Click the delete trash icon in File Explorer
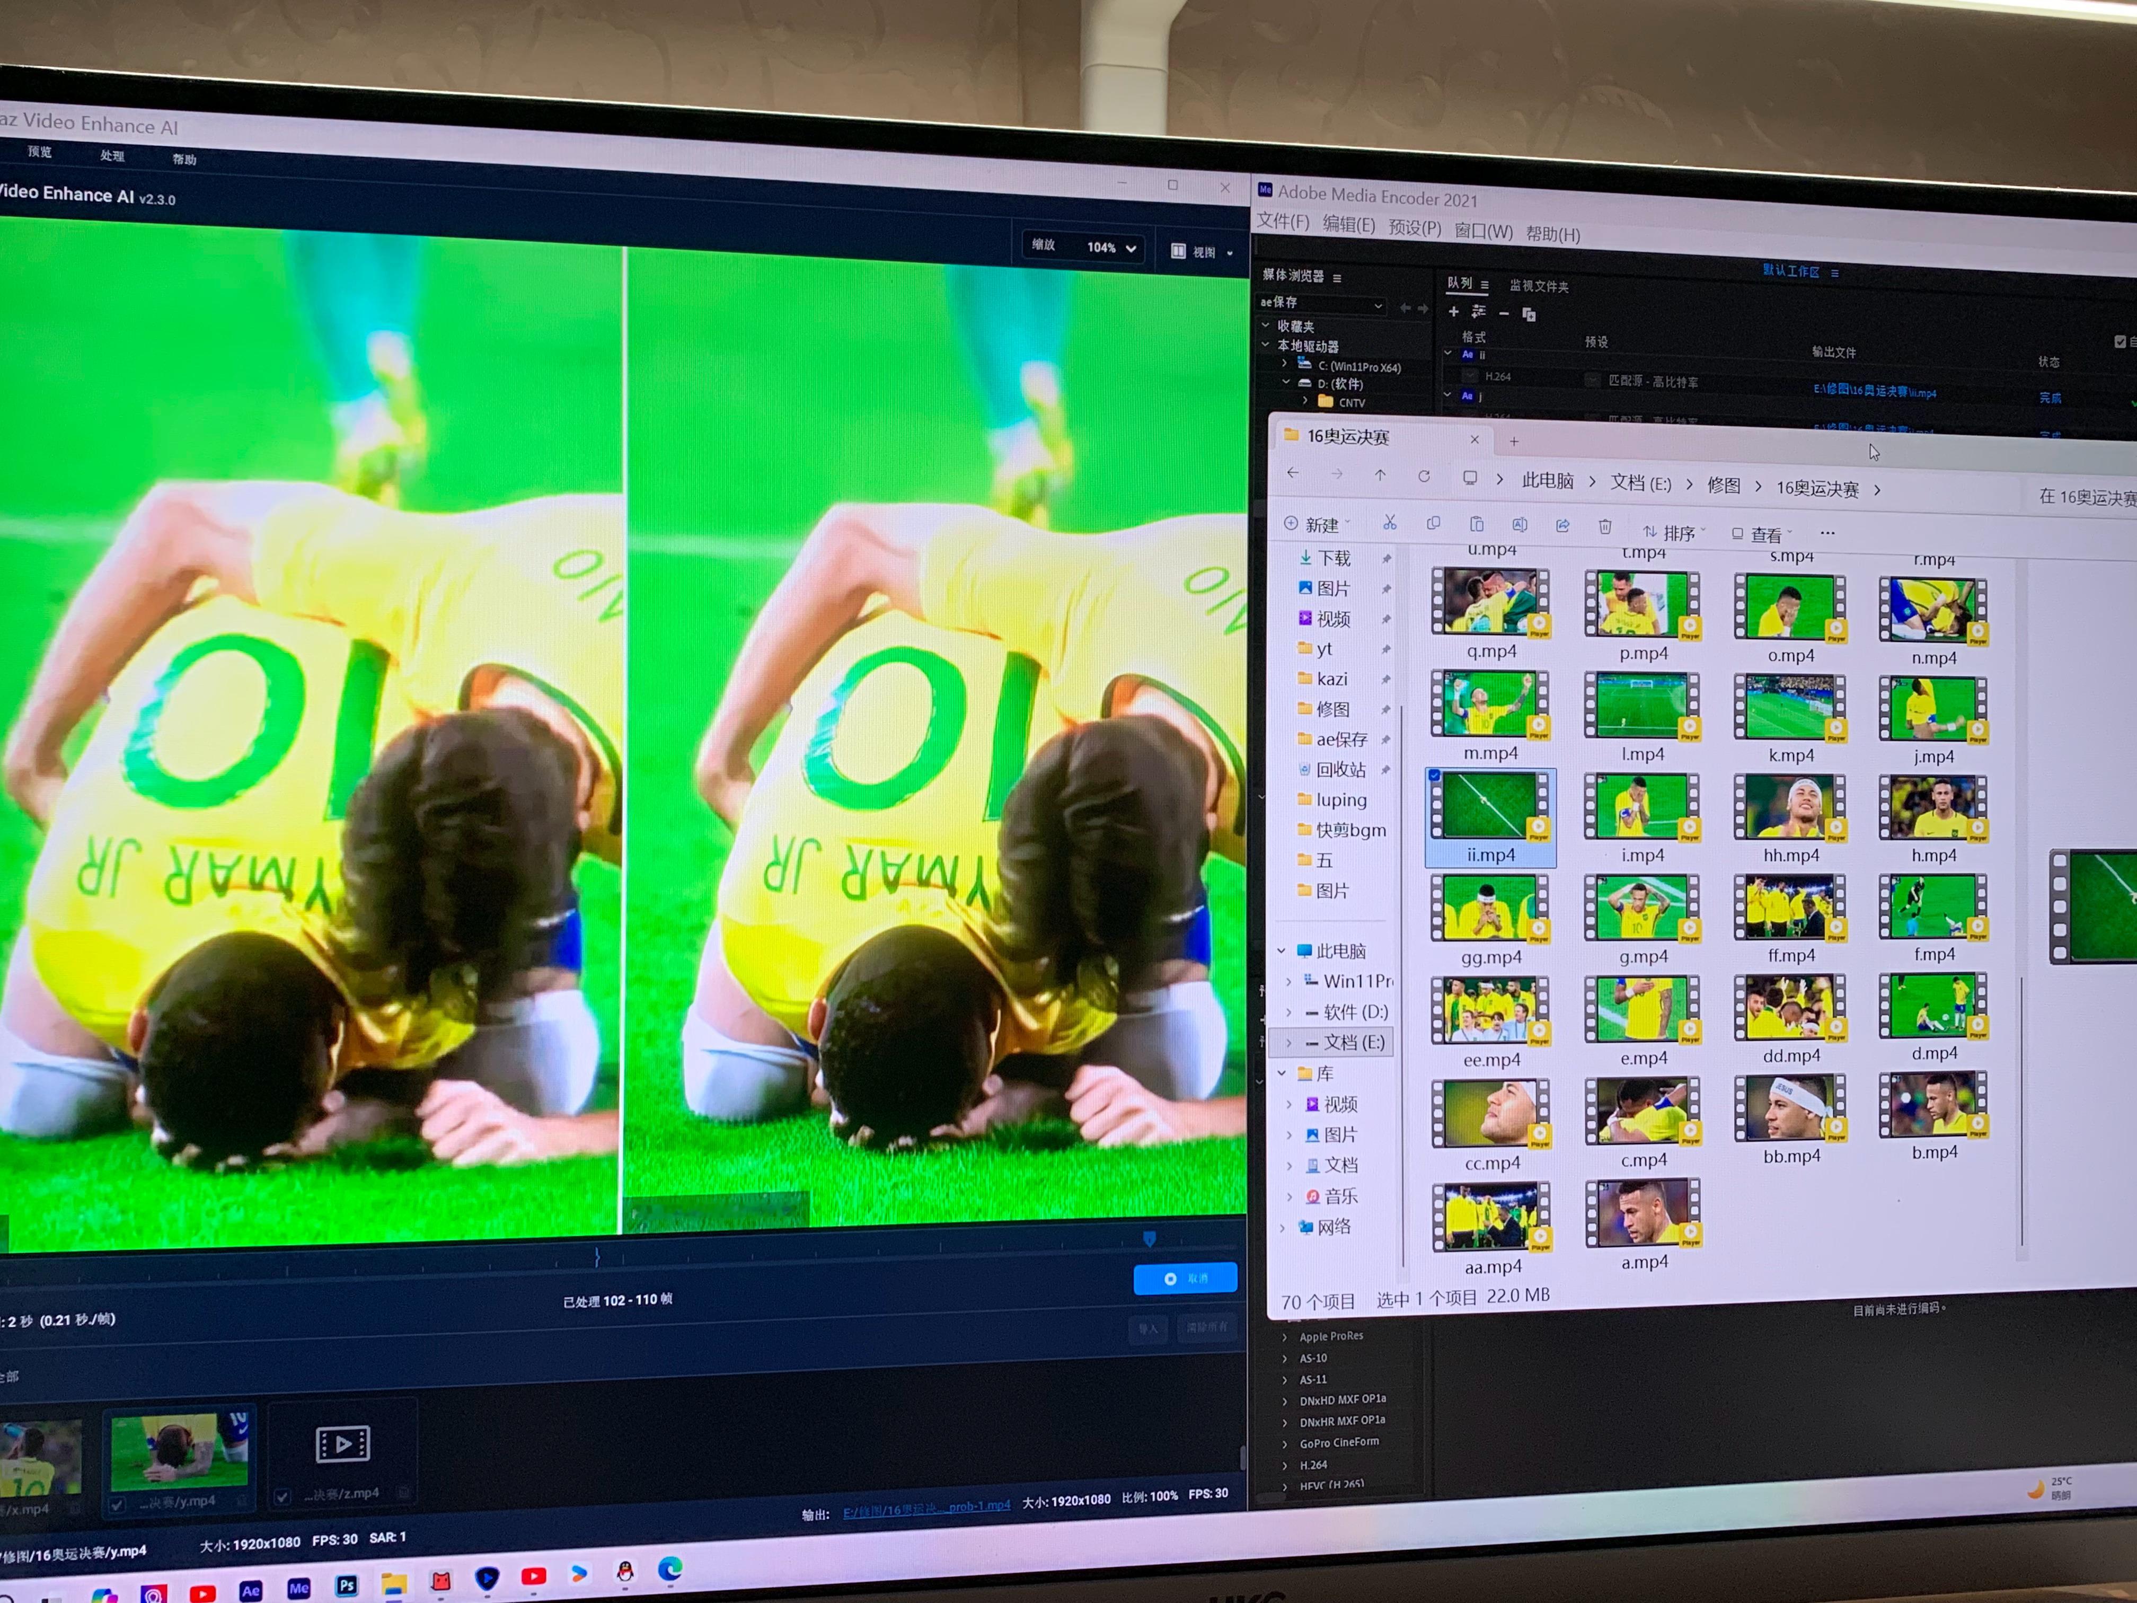Screen dimensions: 2137x1603 1605,526
